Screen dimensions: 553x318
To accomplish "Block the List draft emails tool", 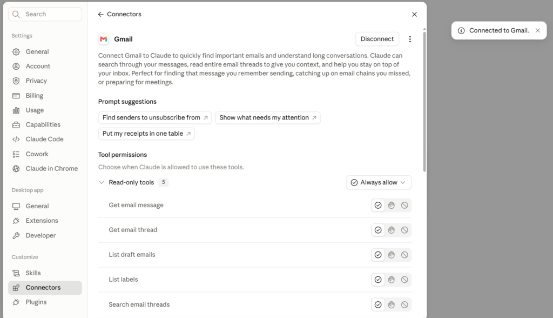I will tap(404, 255).
